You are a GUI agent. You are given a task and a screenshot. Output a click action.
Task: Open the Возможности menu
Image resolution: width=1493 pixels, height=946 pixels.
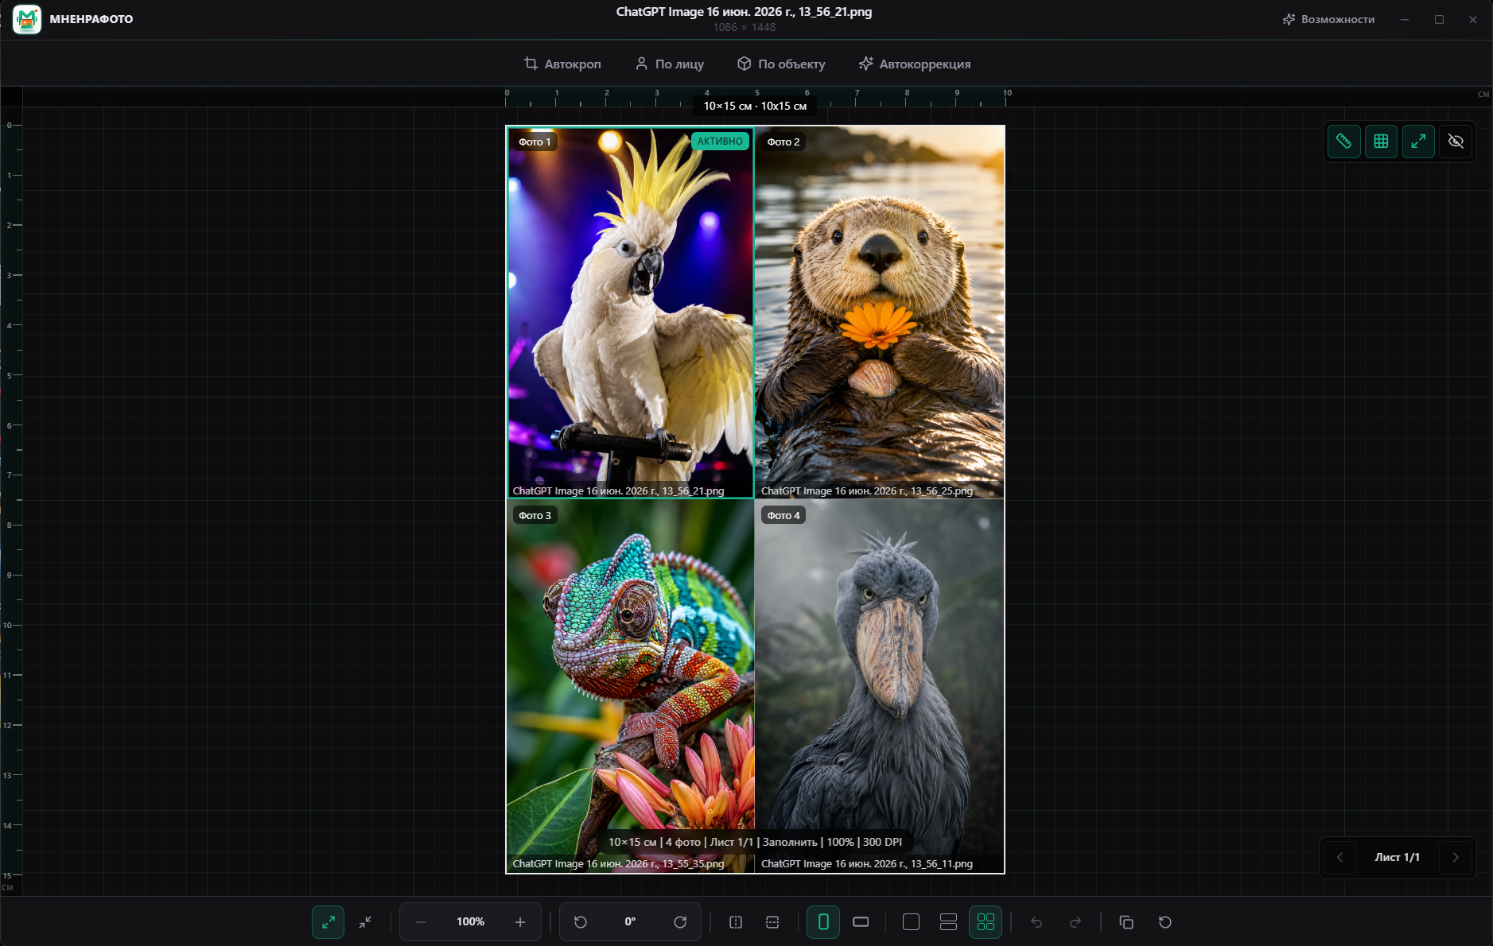1328,19
